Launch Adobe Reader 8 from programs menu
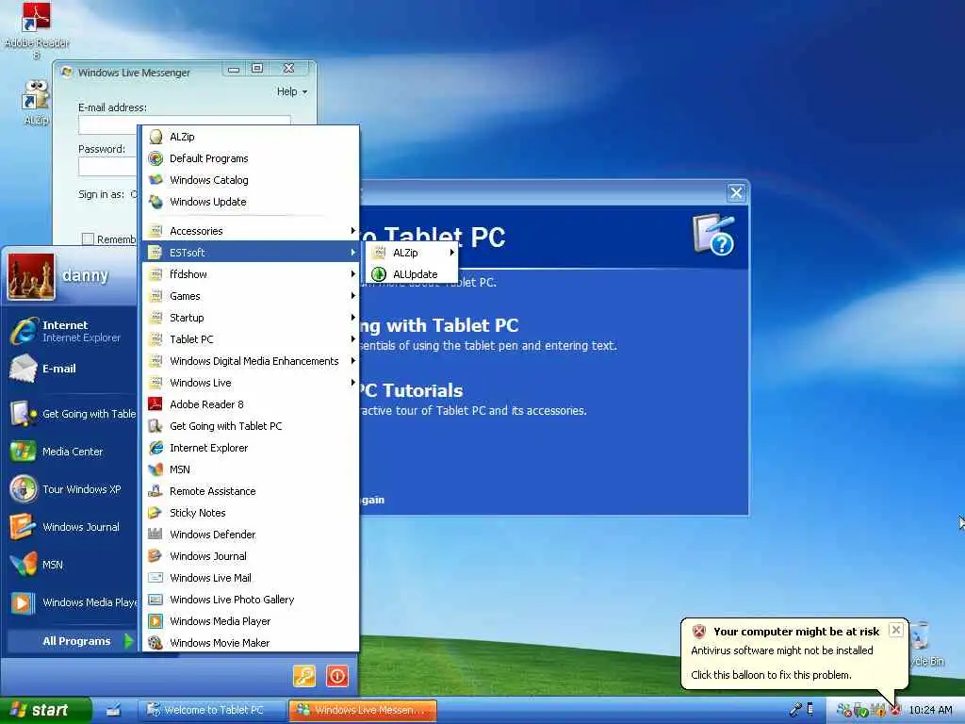The image size is (965, 724). [250, 403]
